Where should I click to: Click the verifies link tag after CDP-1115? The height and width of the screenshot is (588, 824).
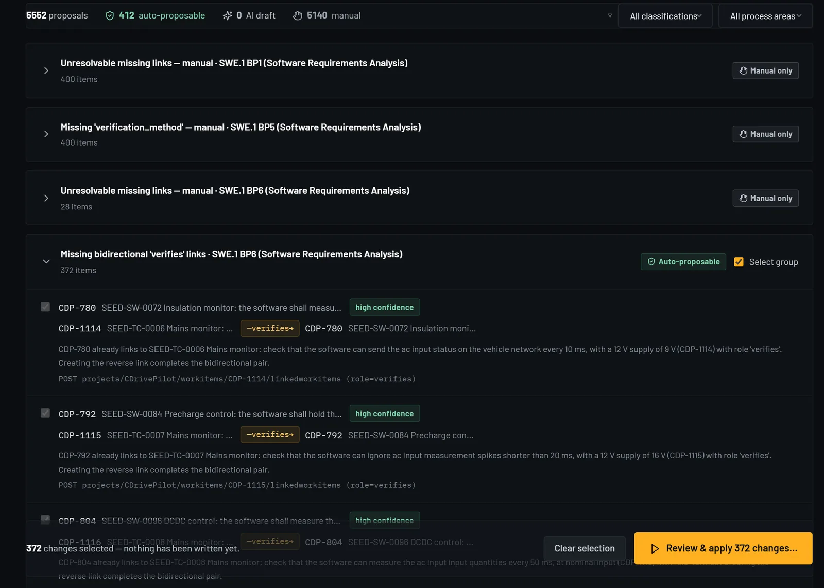pos(270,435)
